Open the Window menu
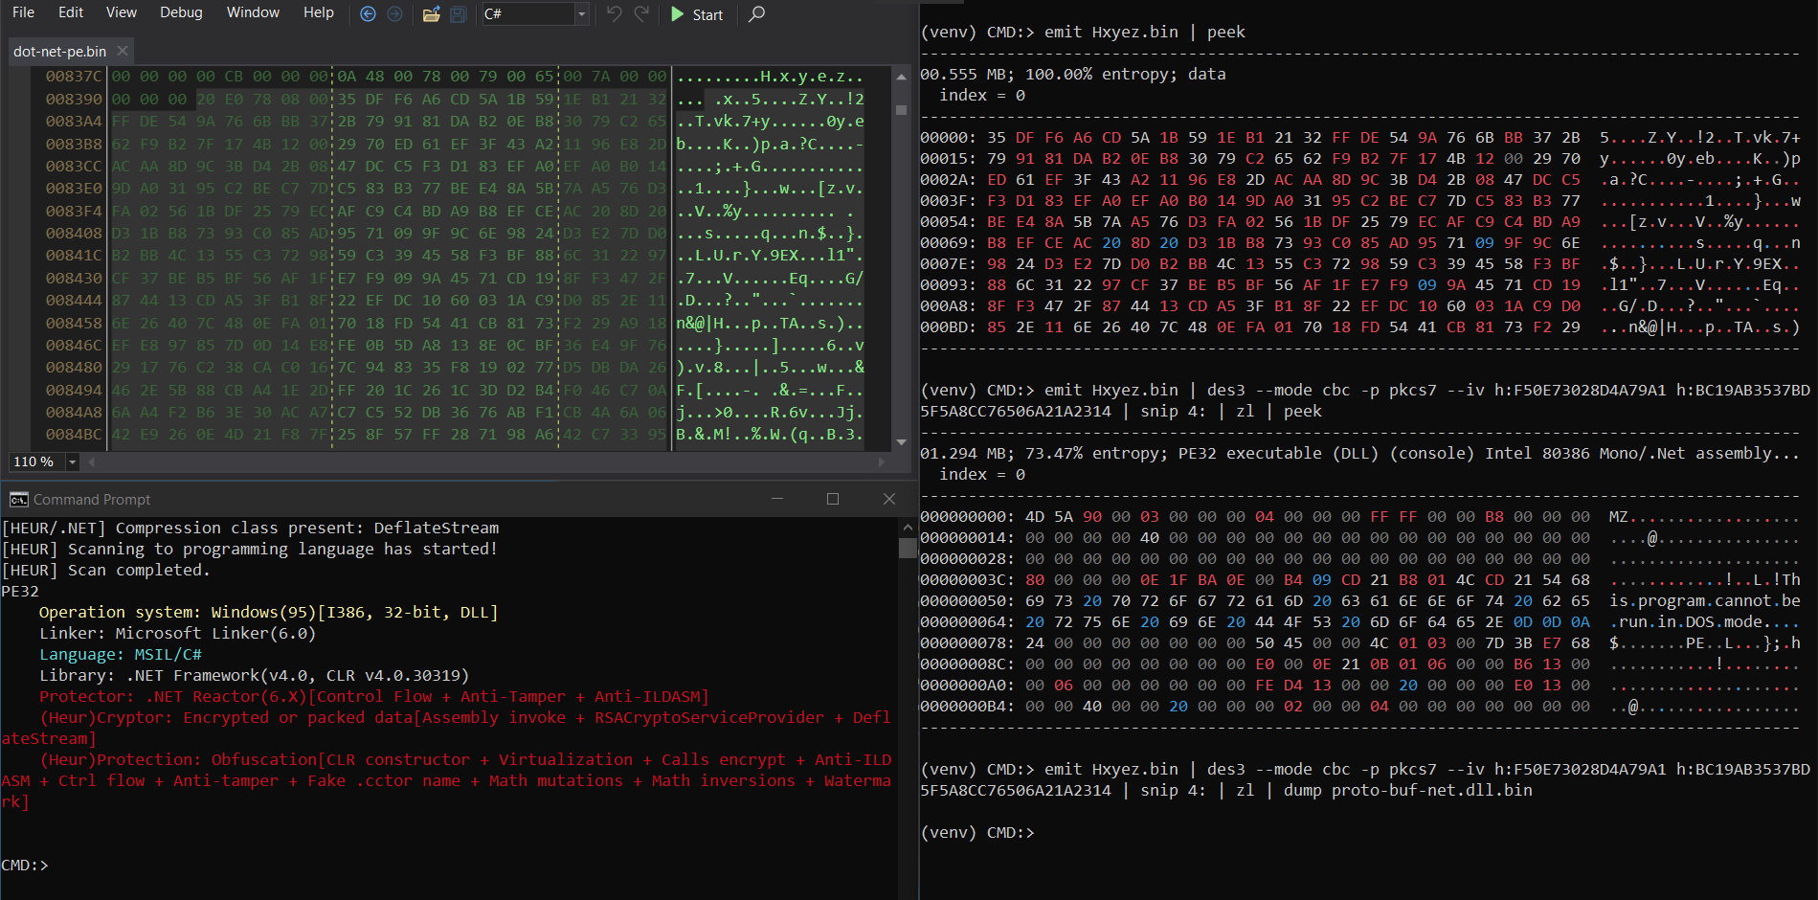The width and height of the screenshot is (1818, 900). coord(253,12)
